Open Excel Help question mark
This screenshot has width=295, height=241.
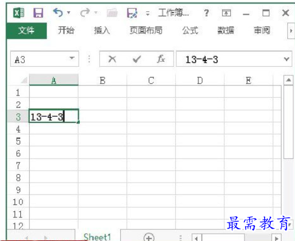(x=206, y=13)
